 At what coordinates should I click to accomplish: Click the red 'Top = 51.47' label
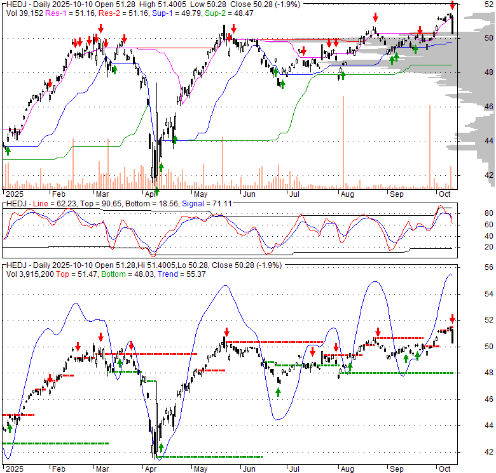[x=77, y=274]
